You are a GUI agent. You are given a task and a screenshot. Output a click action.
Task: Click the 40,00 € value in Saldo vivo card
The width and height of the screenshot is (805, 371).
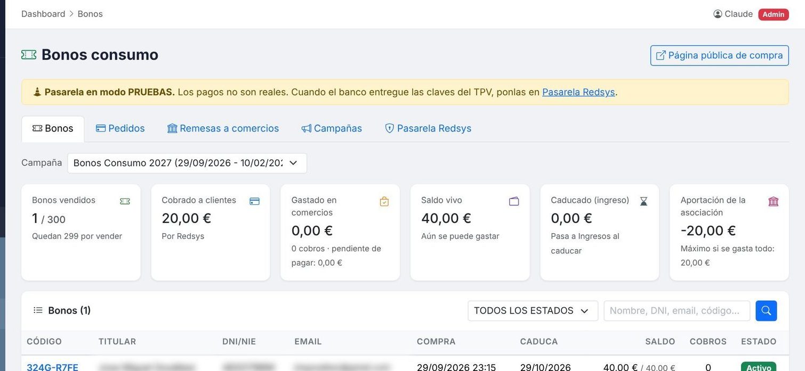pos(446,218)
